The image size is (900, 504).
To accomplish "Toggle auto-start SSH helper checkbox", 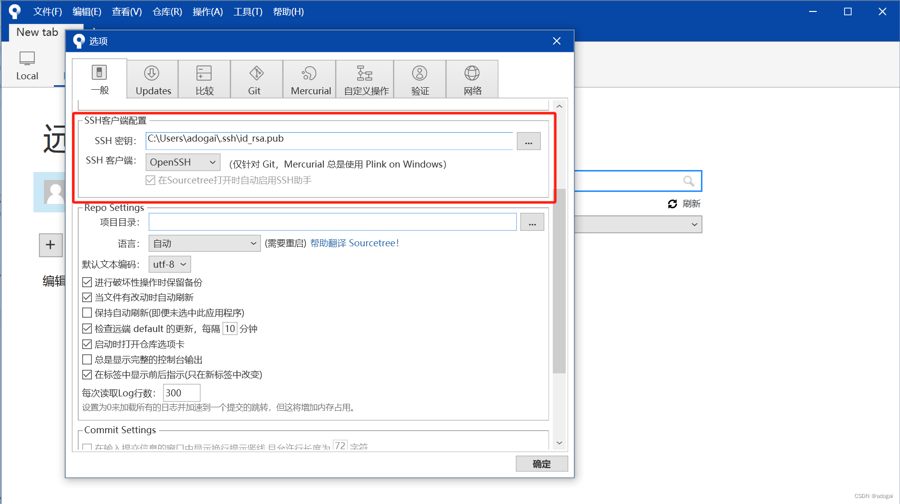I will [150, 180].
